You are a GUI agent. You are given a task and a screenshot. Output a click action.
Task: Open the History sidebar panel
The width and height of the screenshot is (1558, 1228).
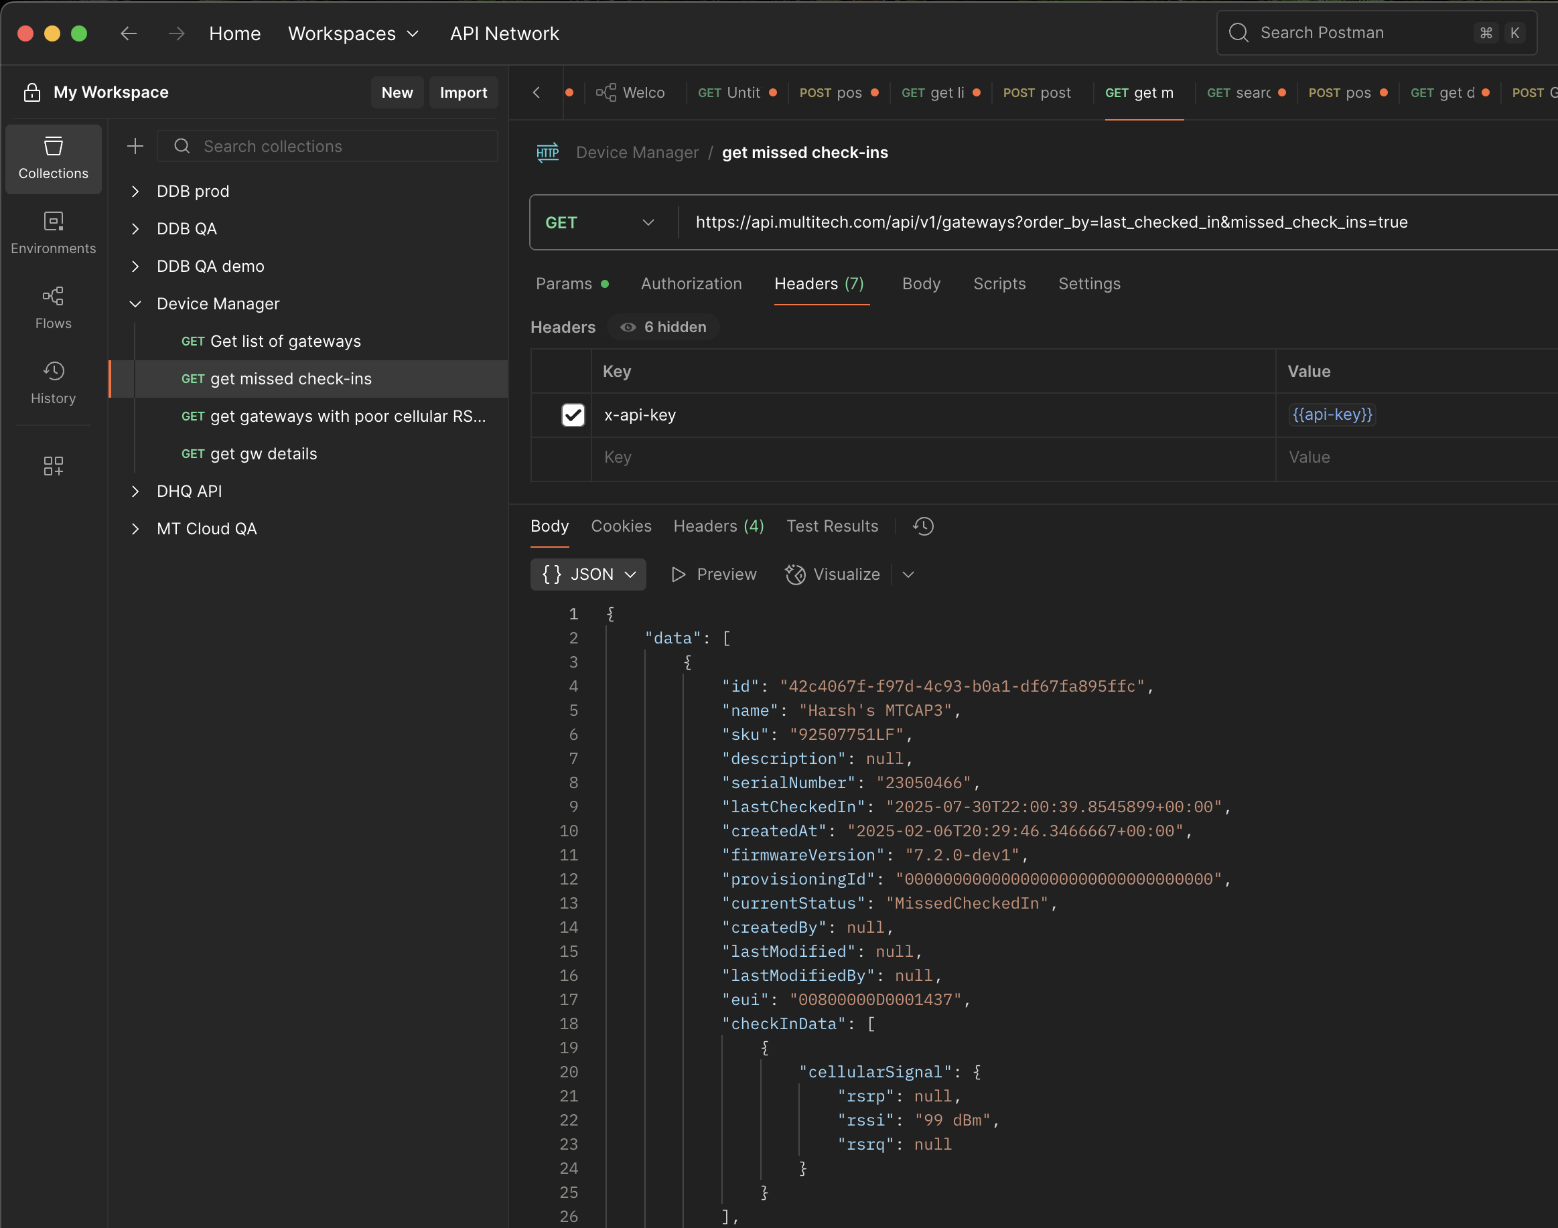53,383
